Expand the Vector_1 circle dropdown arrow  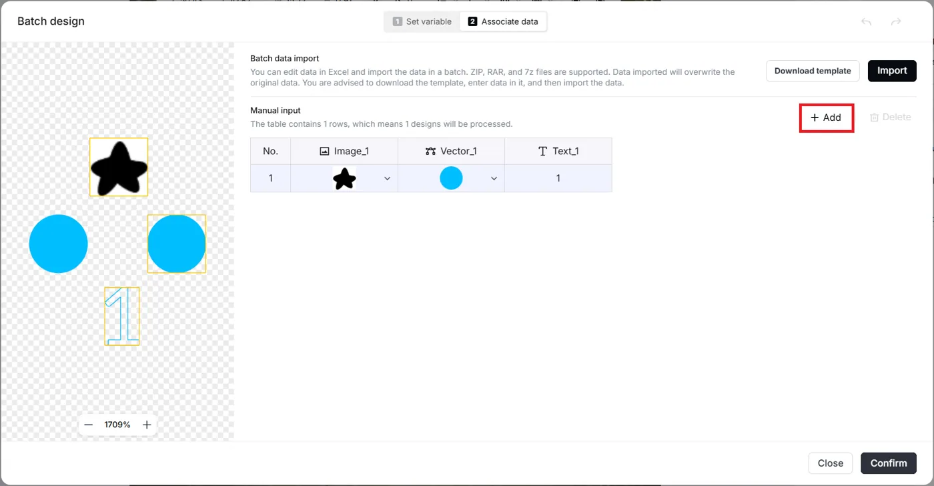coord(494,179)
